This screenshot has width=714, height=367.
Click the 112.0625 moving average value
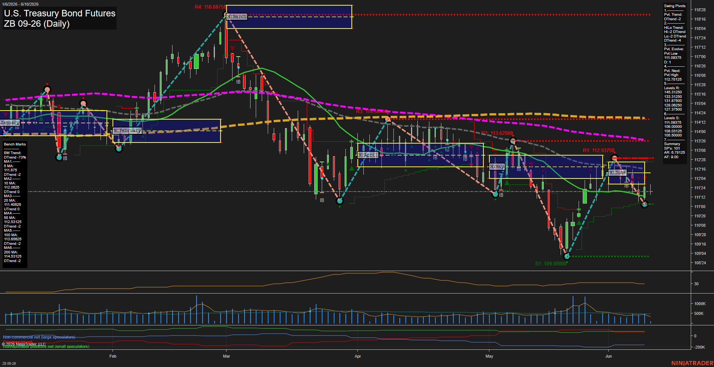(x=12, y=187)
